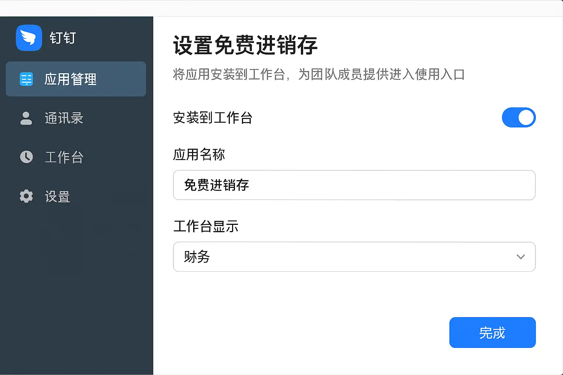Image resolution: width=563 pixels, height=375 pixels.
Task: Click the 通讯录 person icon
Action: point(26,118)
